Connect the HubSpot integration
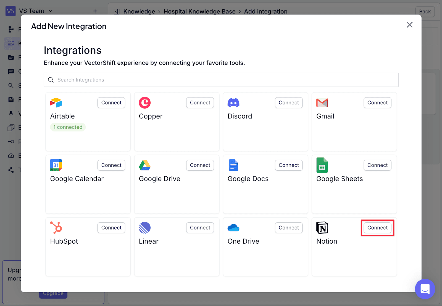The height and width of the screenshot is (306, 442). click(x=111, y=228)
